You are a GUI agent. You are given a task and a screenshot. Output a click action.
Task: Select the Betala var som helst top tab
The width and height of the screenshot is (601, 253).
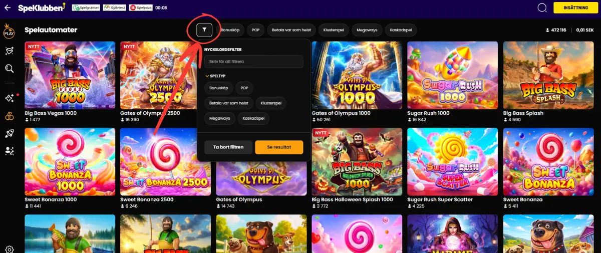(x=291, y=30)
